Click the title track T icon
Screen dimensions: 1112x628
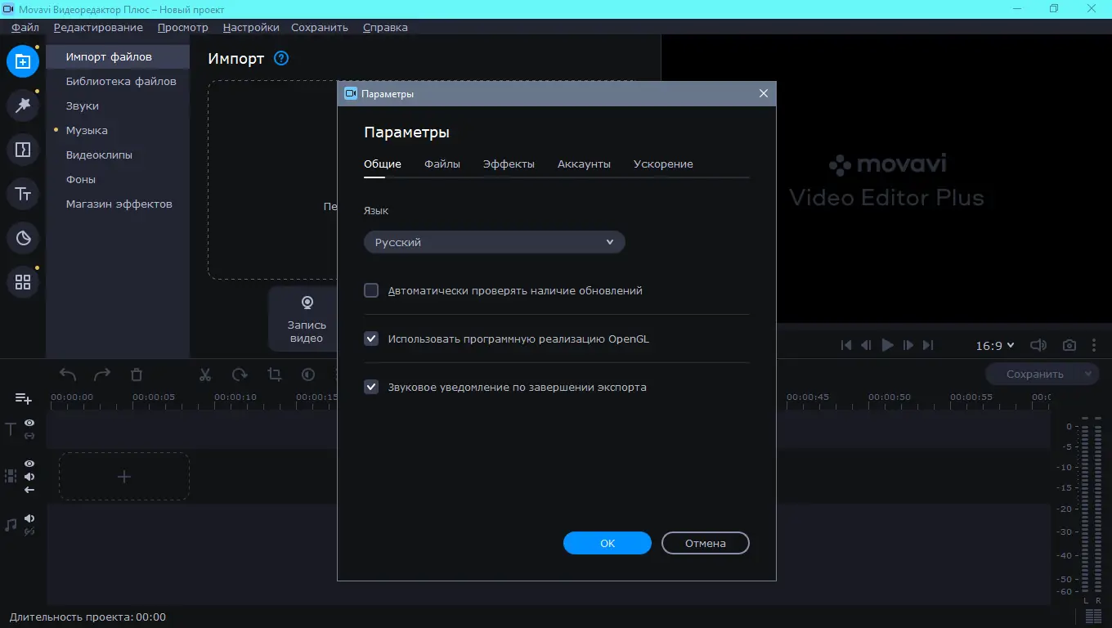(11, 429)
